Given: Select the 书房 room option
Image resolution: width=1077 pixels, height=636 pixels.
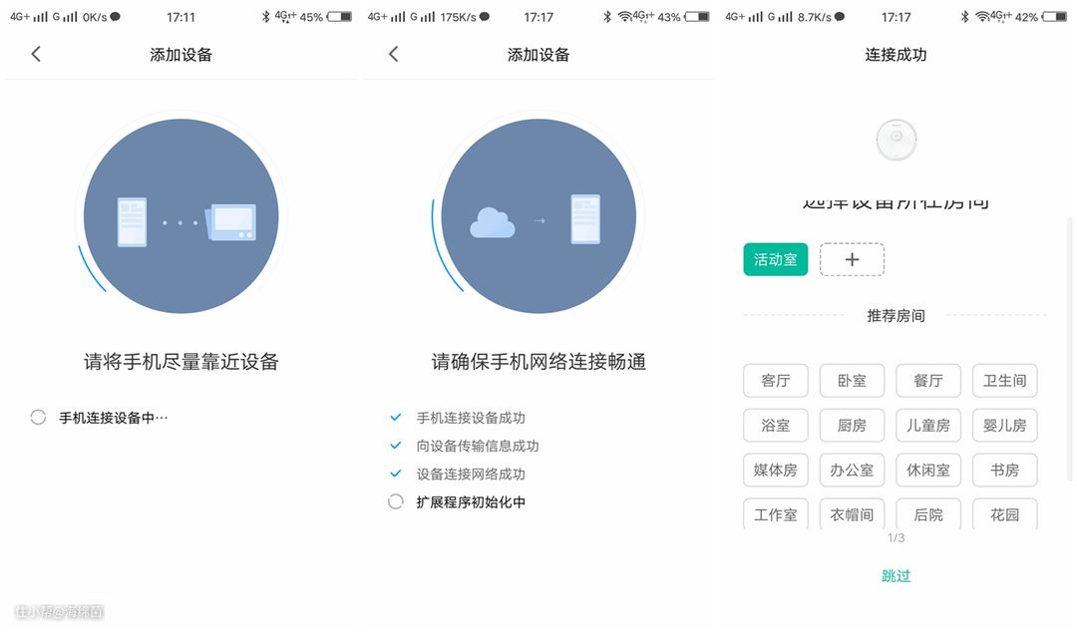Looking at the screenshot, I should (1004, 470).
